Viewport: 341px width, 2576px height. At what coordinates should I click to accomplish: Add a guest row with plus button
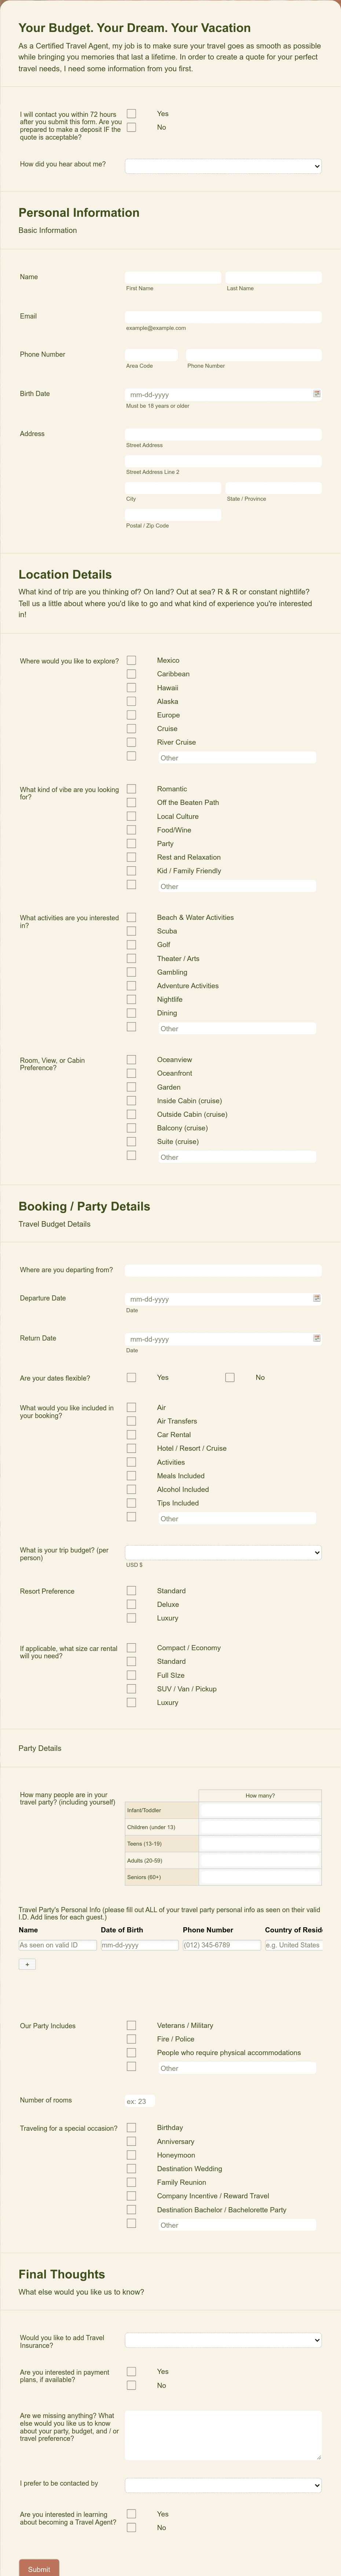27,1964
